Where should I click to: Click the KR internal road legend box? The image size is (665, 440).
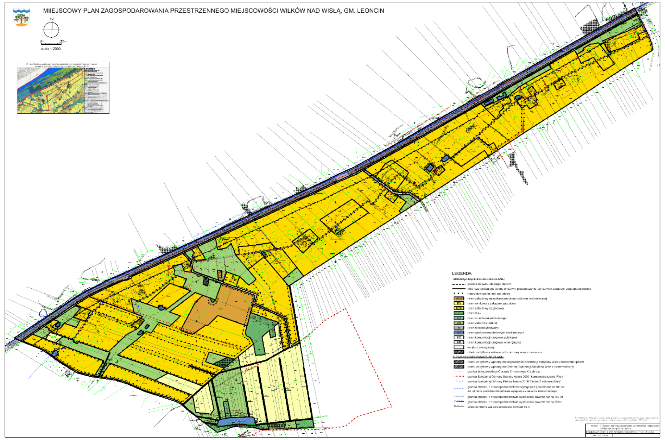point(458,342)
